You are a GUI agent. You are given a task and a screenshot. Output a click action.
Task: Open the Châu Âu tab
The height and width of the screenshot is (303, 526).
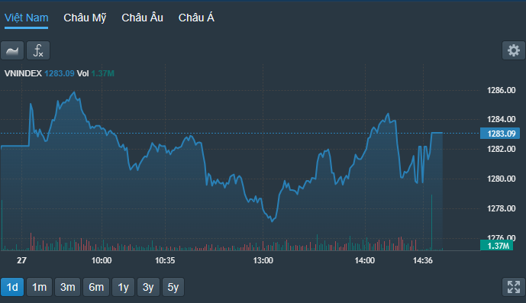pos(142,18)
